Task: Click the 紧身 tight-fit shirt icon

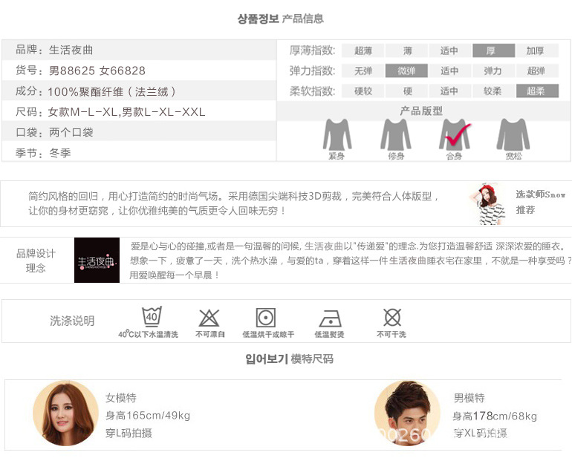Action: pos(337,134)
